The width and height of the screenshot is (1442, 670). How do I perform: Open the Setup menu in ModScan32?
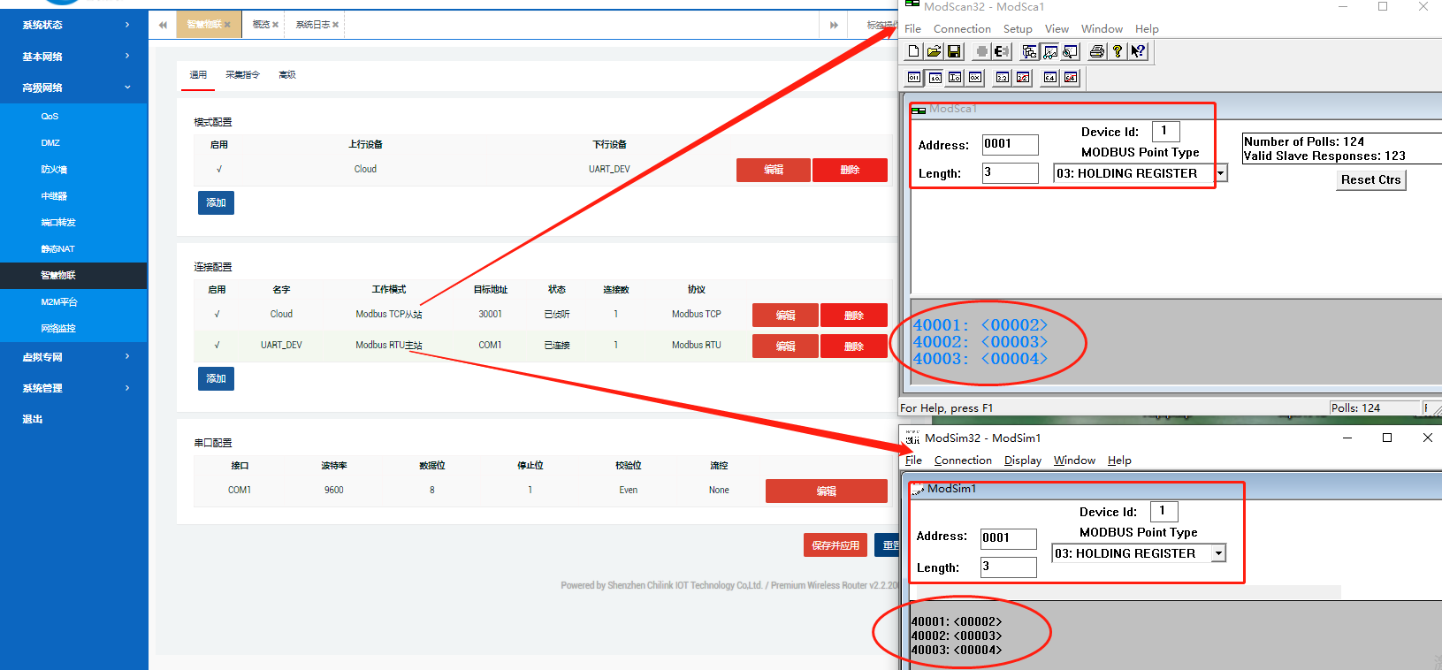pos(1018,29)
